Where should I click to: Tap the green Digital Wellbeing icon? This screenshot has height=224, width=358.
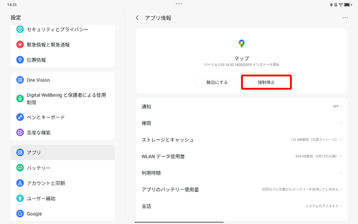20,99
